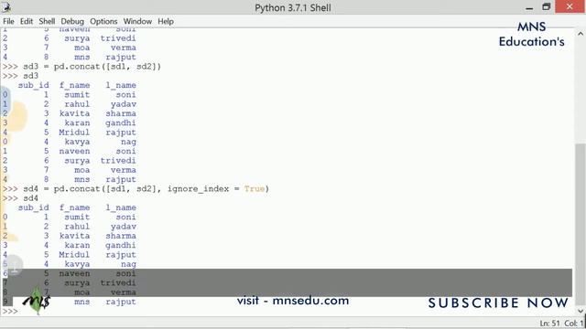Screen dimensions: 586x329
Task: Open the Debug menu
Action: [x=72, y=21]
